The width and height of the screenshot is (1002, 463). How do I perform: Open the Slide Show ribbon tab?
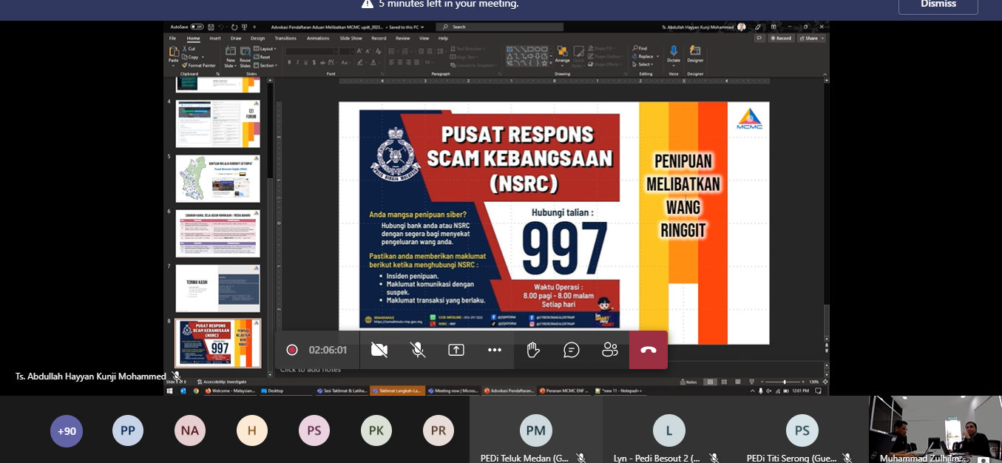(351, 38)
